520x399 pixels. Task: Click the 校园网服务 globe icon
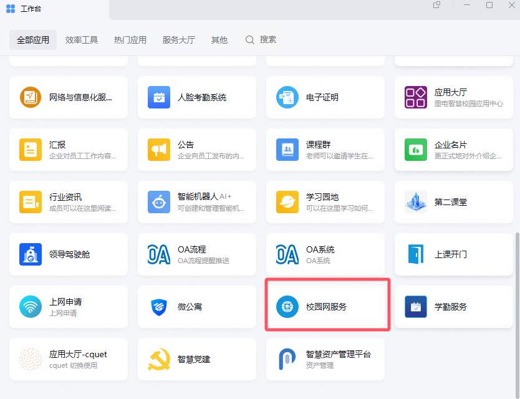[x=287, y=307]
